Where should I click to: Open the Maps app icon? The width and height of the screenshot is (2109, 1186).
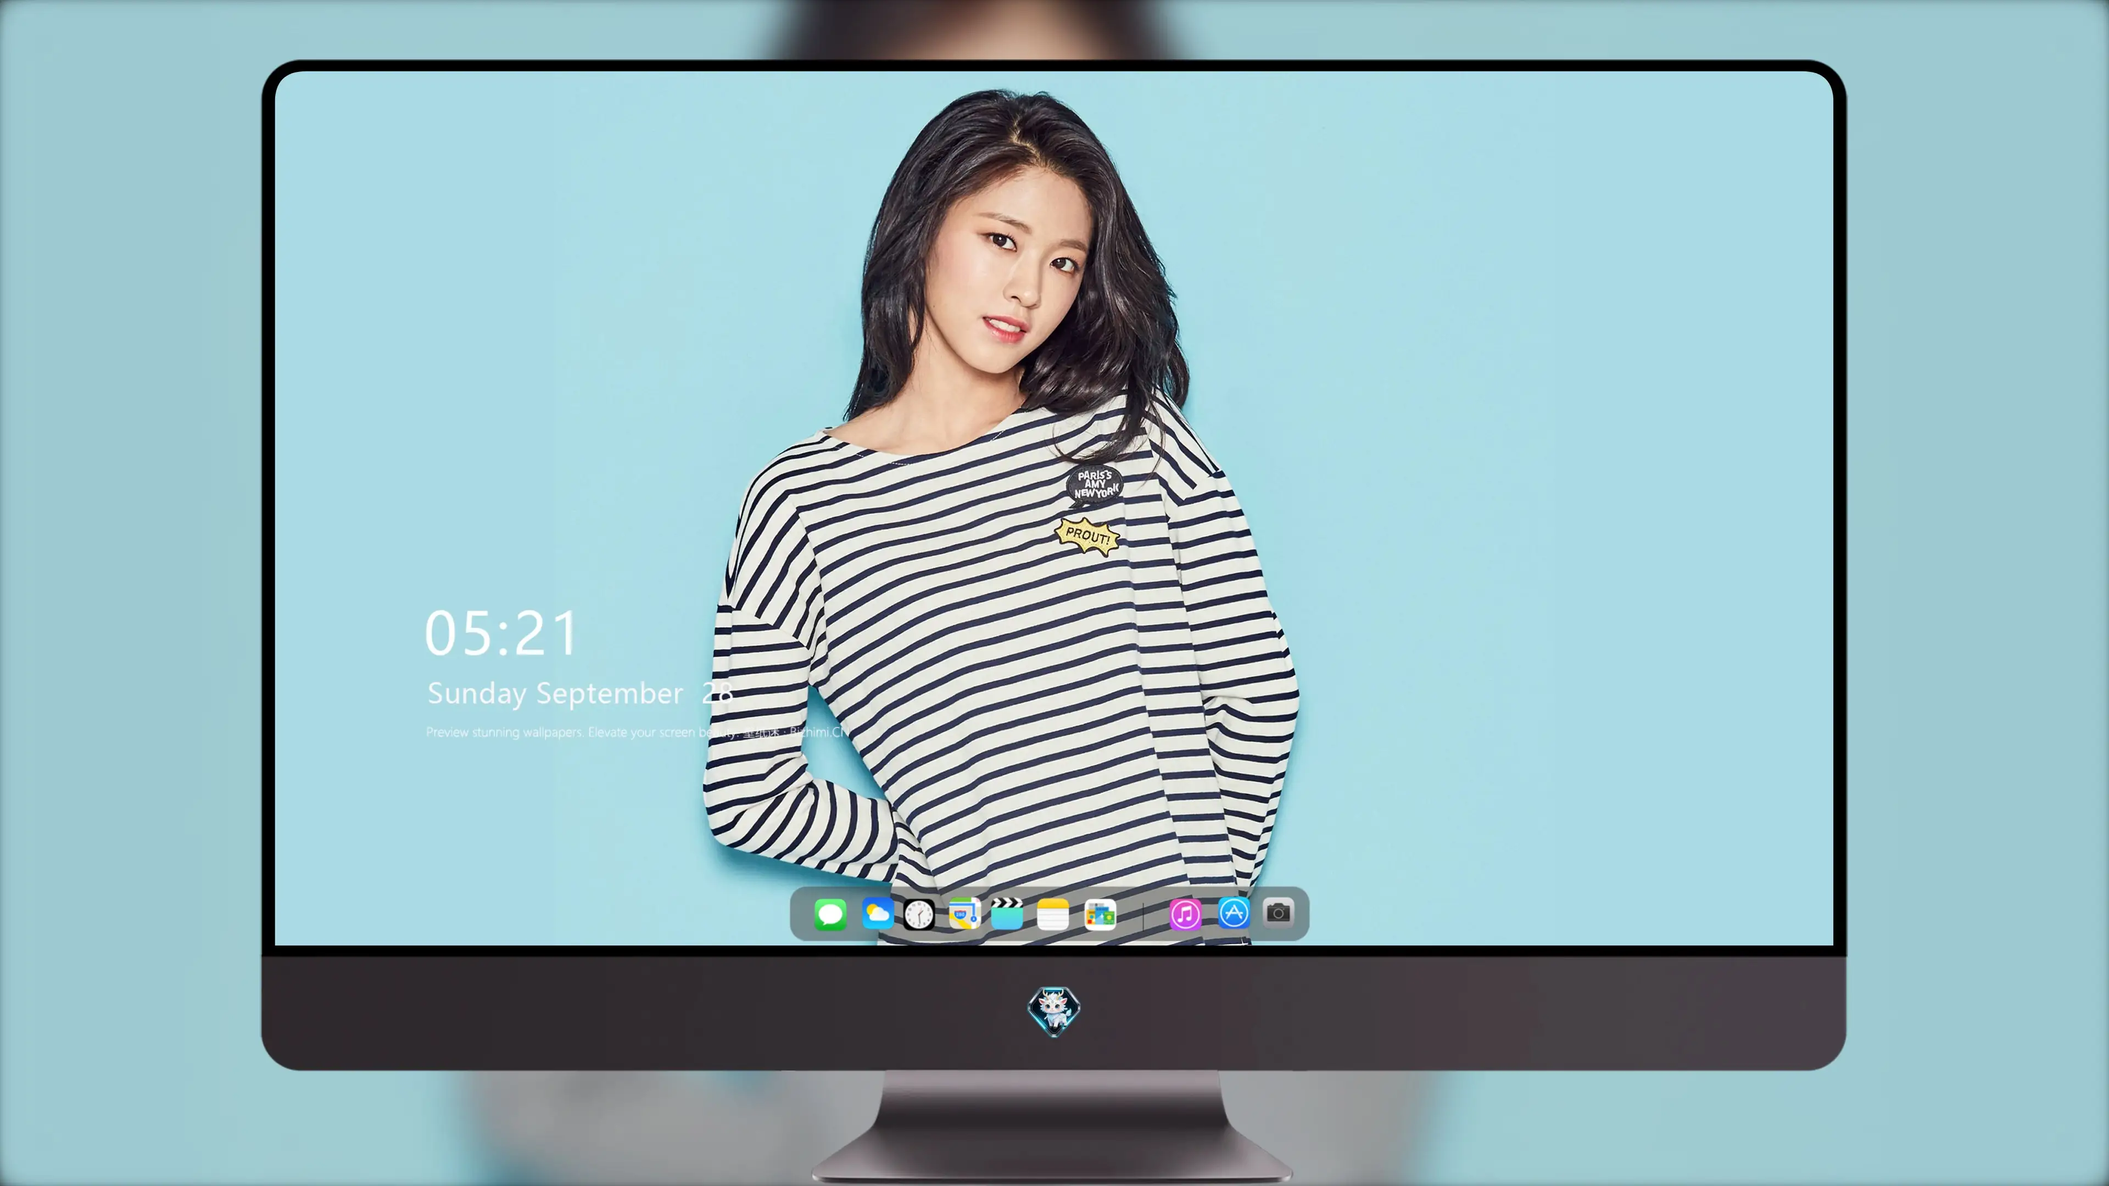(964, 914)
